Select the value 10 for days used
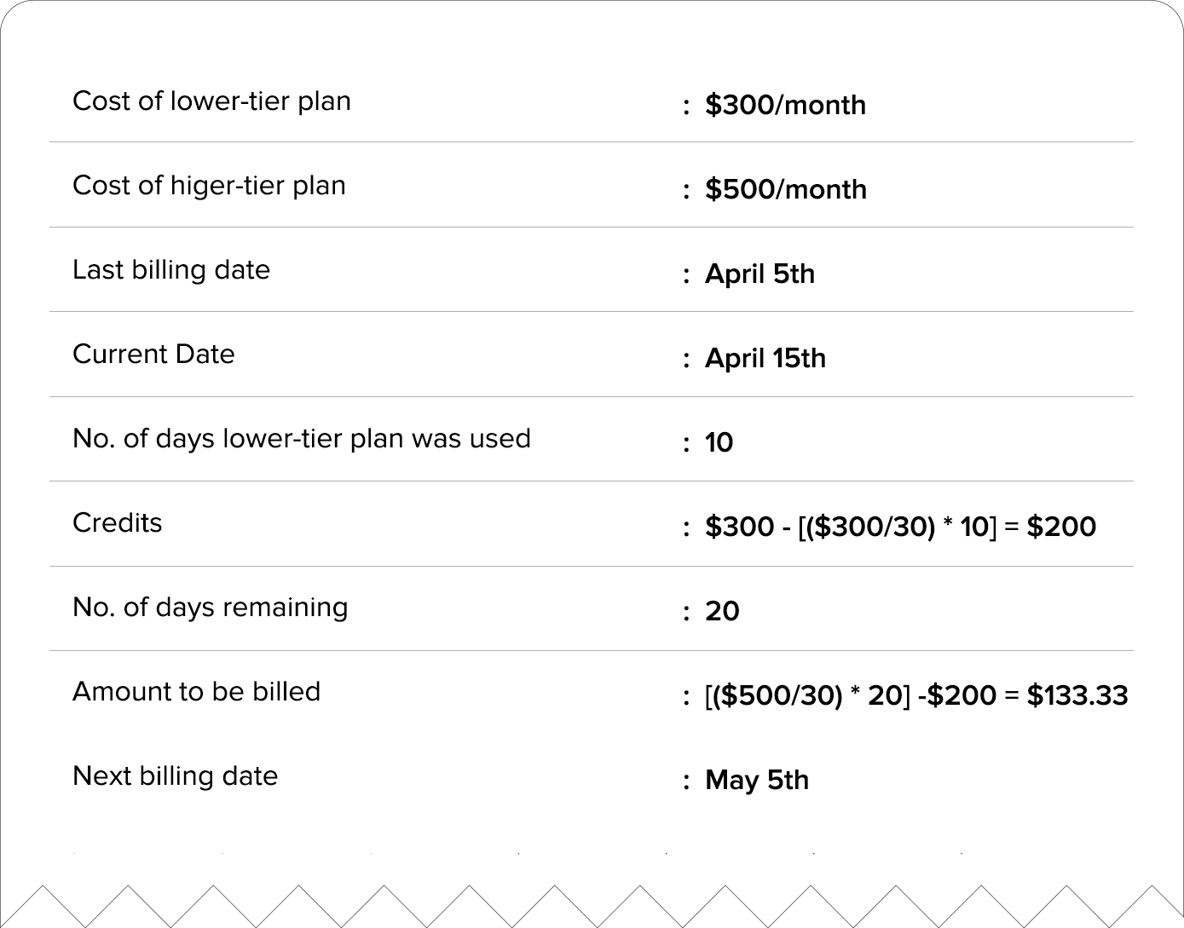The height and width of the screenshot is (928, 1184). click(x=719, y=443)
